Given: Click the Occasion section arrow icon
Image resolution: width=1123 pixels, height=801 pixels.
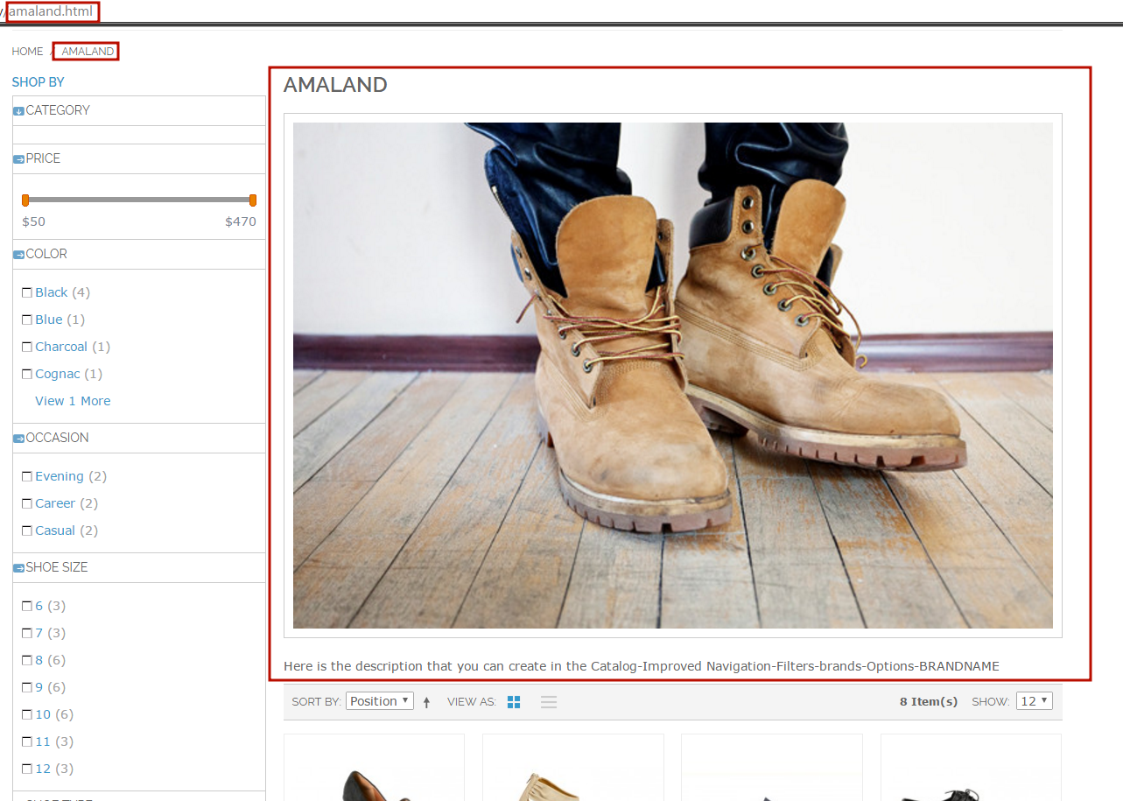Looking at the screenshot, I should (x=18, y=439).
